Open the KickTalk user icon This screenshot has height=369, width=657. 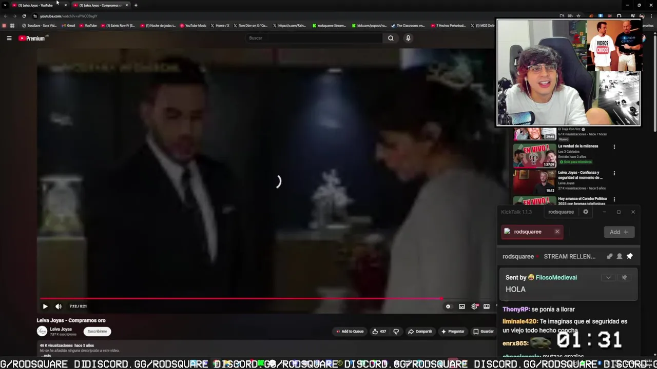(x=620, y=256)
